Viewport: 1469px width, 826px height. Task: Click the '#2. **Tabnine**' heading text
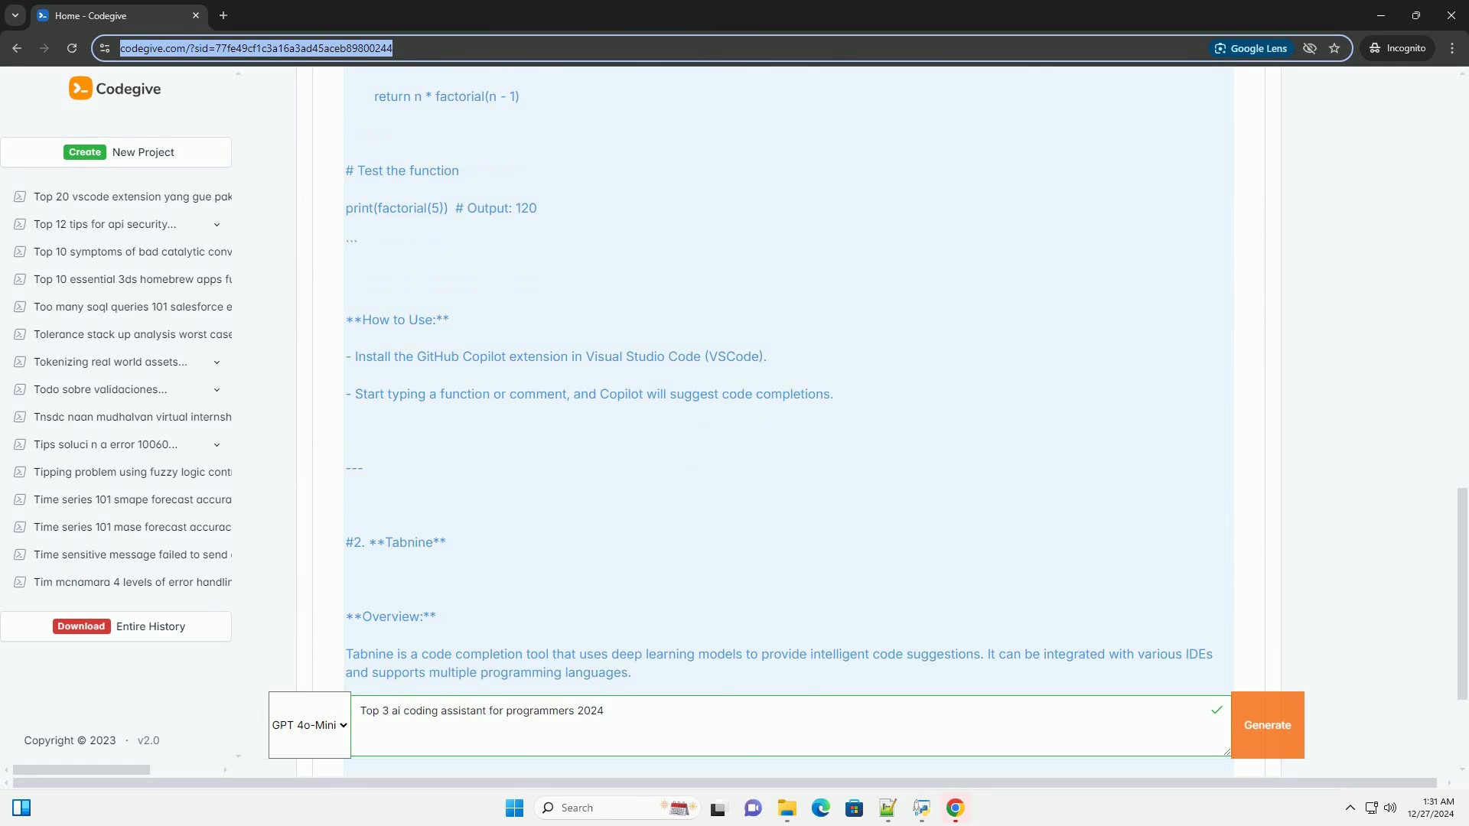[396, 542]
